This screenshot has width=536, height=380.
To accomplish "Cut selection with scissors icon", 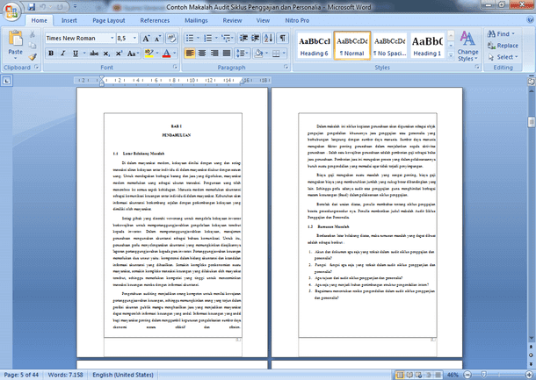I will pyautogui.click(x=33, y=34).
